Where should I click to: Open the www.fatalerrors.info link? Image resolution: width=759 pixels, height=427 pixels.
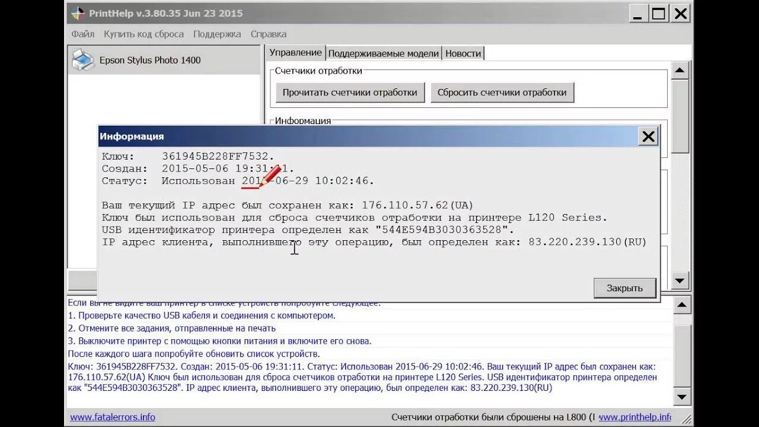tap(113, 417)
